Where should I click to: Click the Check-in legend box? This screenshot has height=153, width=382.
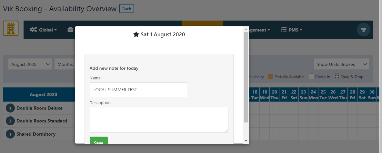(x=311, y=76)
